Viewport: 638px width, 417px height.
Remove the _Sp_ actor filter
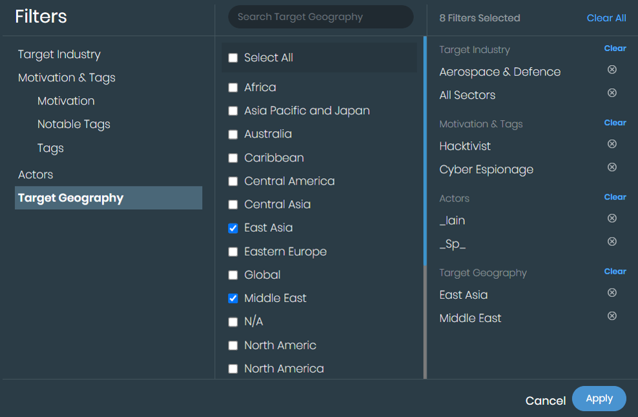[612, 241]
